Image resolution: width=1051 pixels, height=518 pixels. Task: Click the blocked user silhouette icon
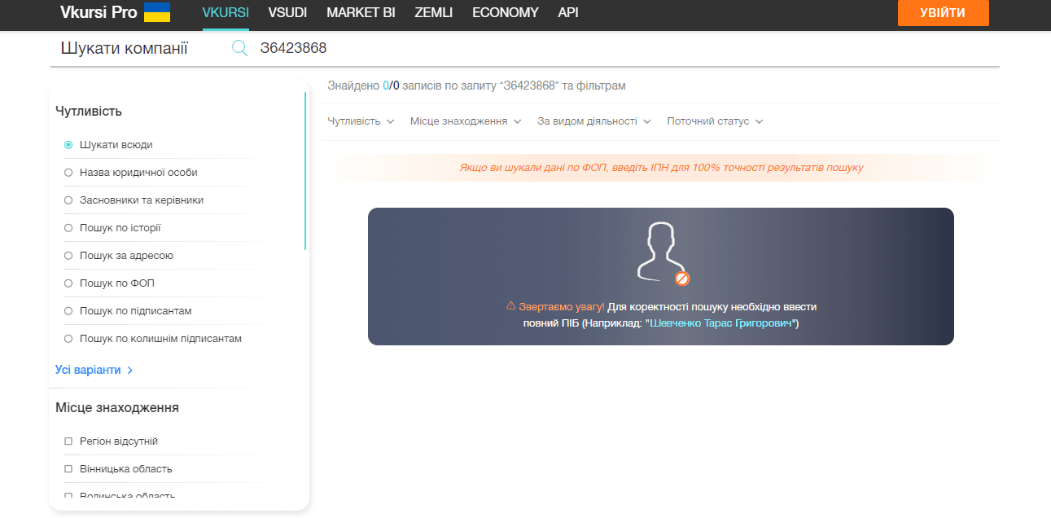pos(661,252)
